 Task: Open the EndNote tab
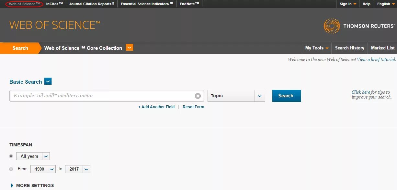tap(189, 4)
